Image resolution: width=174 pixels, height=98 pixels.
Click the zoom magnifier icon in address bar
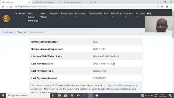point(158,7)
